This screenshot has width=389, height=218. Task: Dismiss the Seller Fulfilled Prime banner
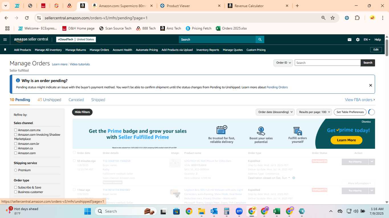pyautogui.click(x=366, y=122)
